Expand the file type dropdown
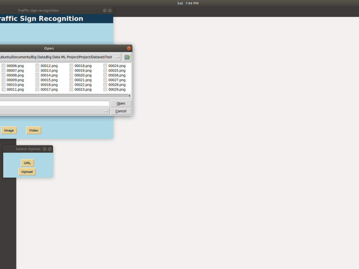 pyautogui.click(x=106, y=111)
